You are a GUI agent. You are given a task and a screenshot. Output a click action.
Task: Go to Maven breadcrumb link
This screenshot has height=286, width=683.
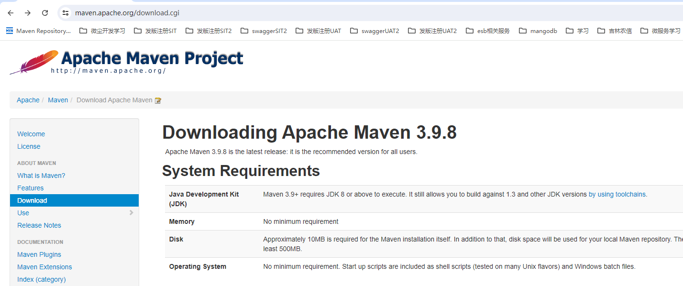pyautogui.click(x=58, y=100)
